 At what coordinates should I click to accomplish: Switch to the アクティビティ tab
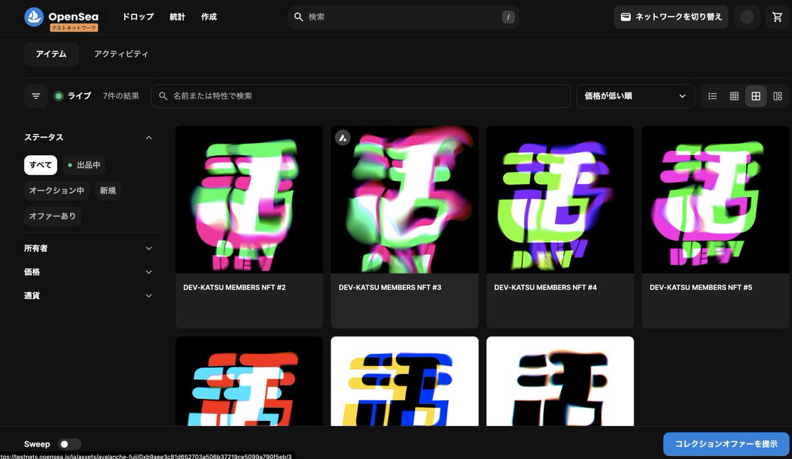[x=121, y=54]
